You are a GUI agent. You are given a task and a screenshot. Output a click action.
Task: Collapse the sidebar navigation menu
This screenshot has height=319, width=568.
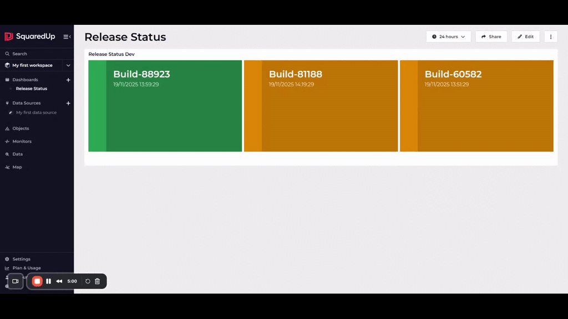coord(67,37)
